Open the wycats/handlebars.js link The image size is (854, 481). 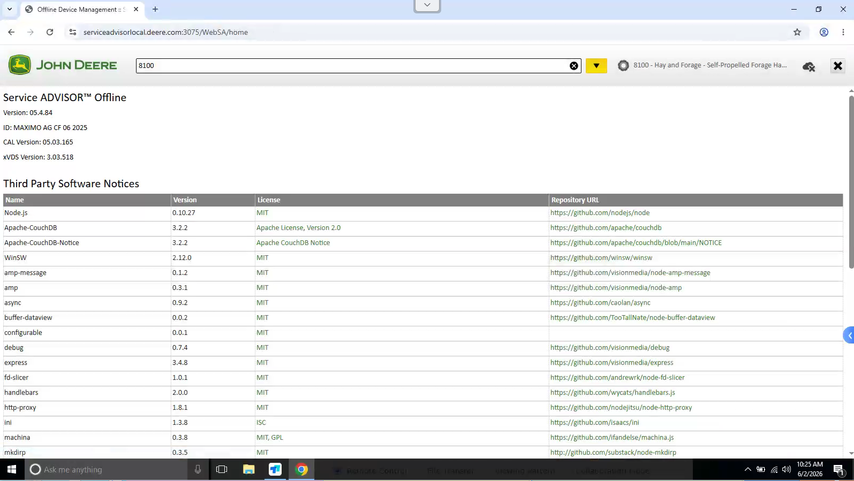coord(613,393)
